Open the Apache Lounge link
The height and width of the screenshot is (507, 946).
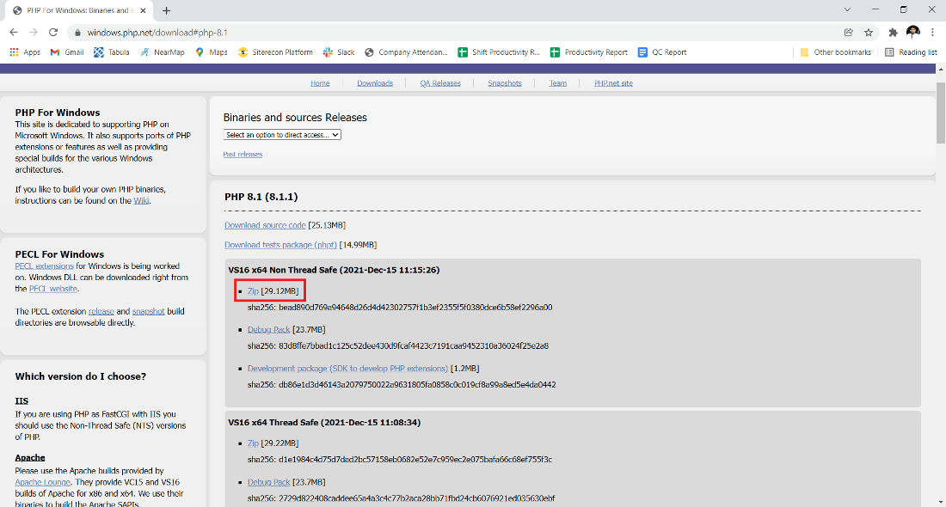(43, 482)
